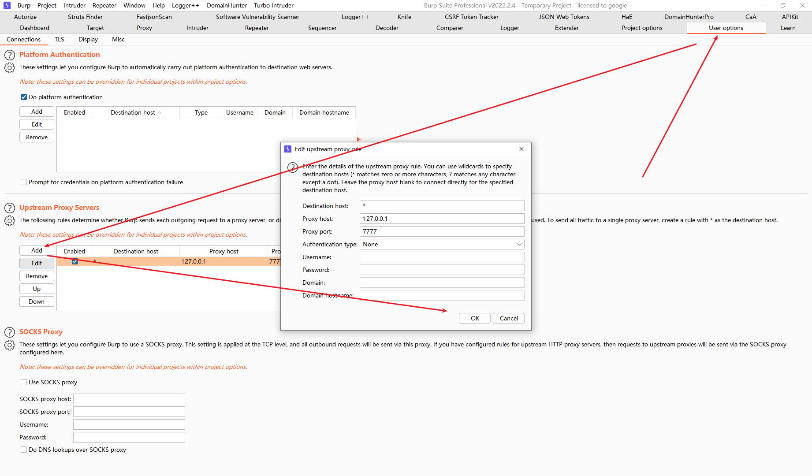Switch to DomainHunterPro tab

tap(689, 17)
